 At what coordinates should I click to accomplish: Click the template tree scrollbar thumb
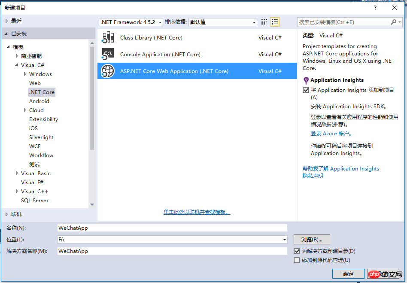point(92,97)
